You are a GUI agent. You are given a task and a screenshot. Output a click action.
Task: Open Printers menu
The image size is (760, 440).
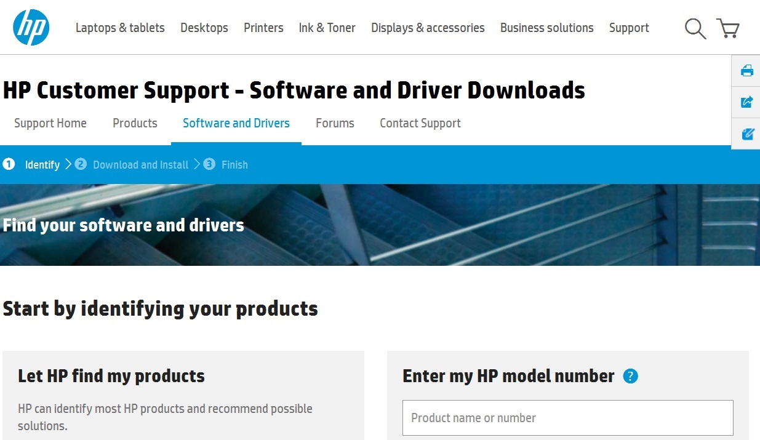[x=263, y=28]
